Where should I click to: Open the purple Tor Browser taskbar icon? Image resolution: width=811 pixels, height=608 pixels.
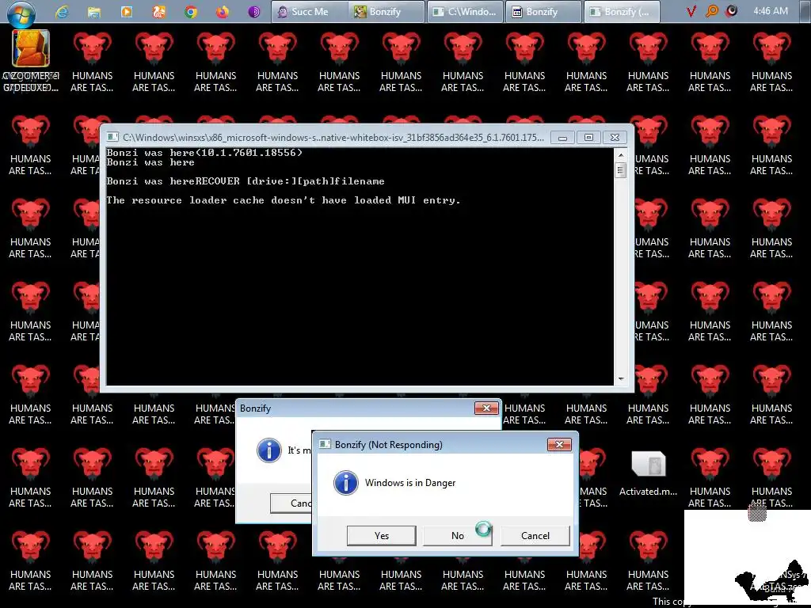254,11
